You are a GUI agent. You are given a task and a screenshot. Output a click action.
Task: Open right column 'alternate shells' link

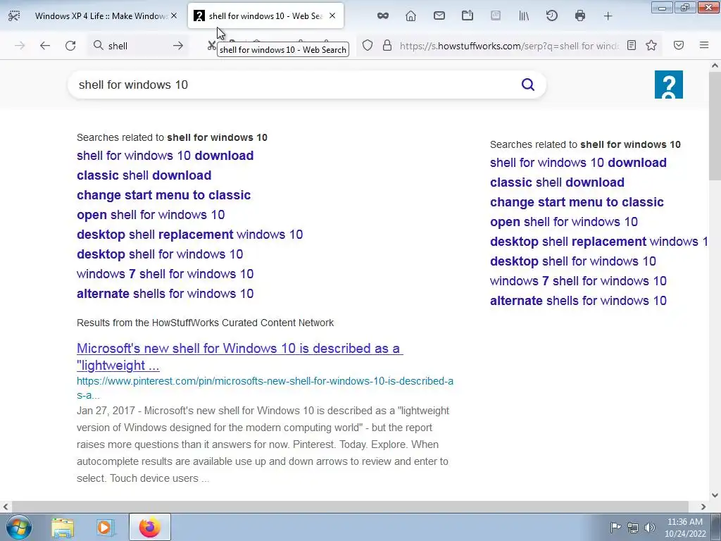pos(579,301)
